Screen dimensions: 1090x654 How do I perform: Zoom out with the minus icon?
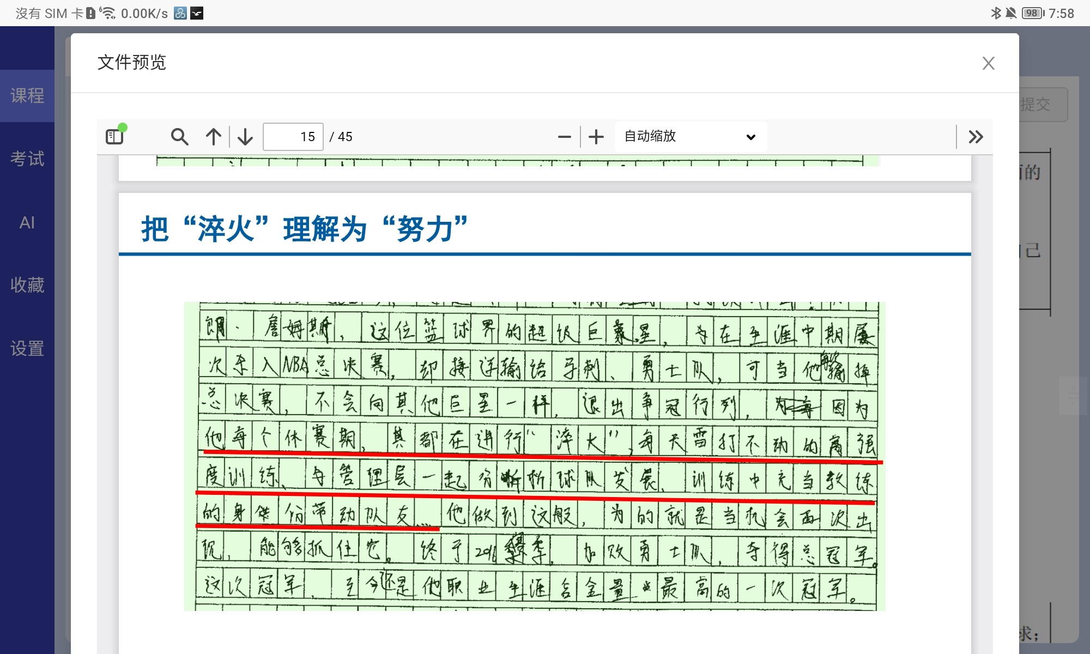pos(565,136)
